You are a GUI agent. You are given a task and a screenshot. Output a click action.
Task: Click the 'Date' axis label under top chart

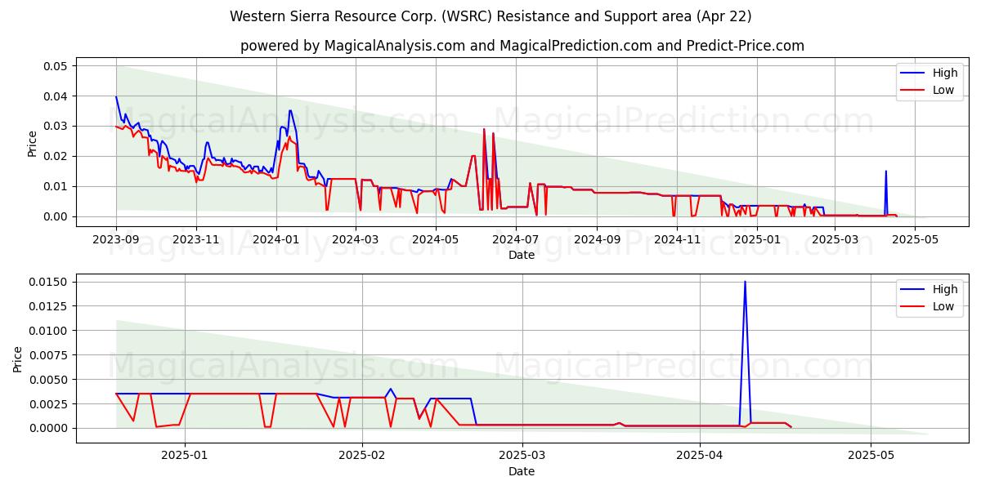(522, 255)
